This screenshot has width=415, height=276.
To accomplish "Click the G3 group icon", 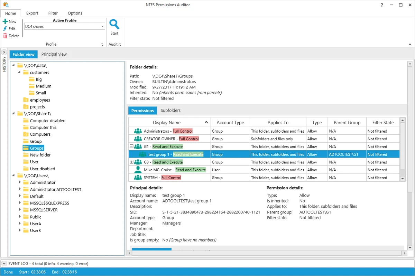I will [138, 162].
